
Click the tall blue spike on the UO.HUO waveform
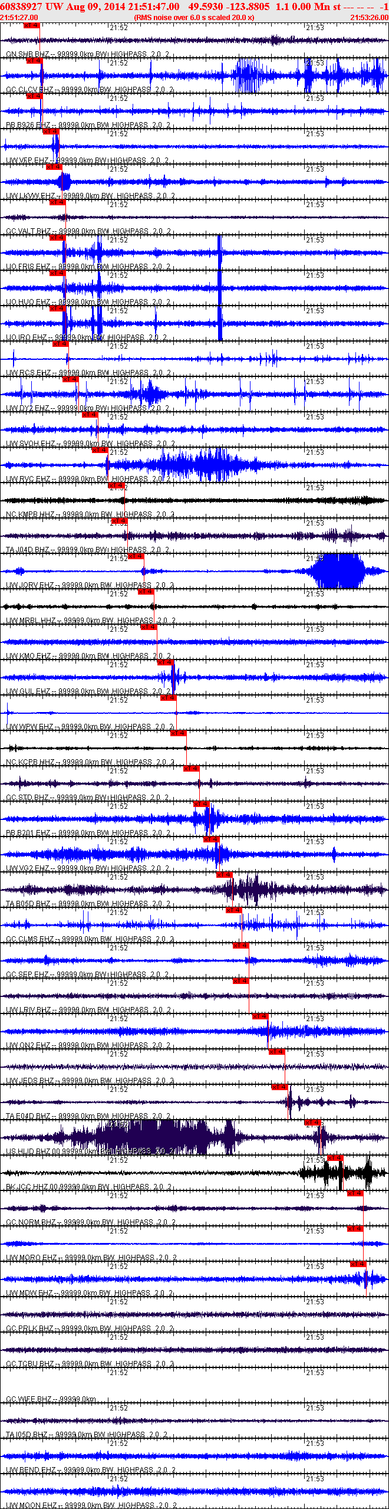pyautogui.click(x=220, y=288)
